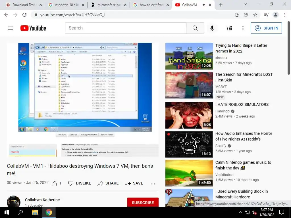Screen dimensions: 291x218
Task: Expand the tab search chevron
Action: tap(245, 4)
